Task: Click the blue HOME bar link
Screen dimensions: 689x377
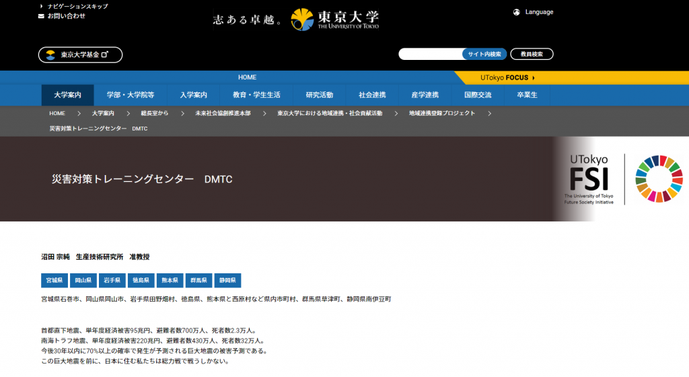Action: coord(247,77)
